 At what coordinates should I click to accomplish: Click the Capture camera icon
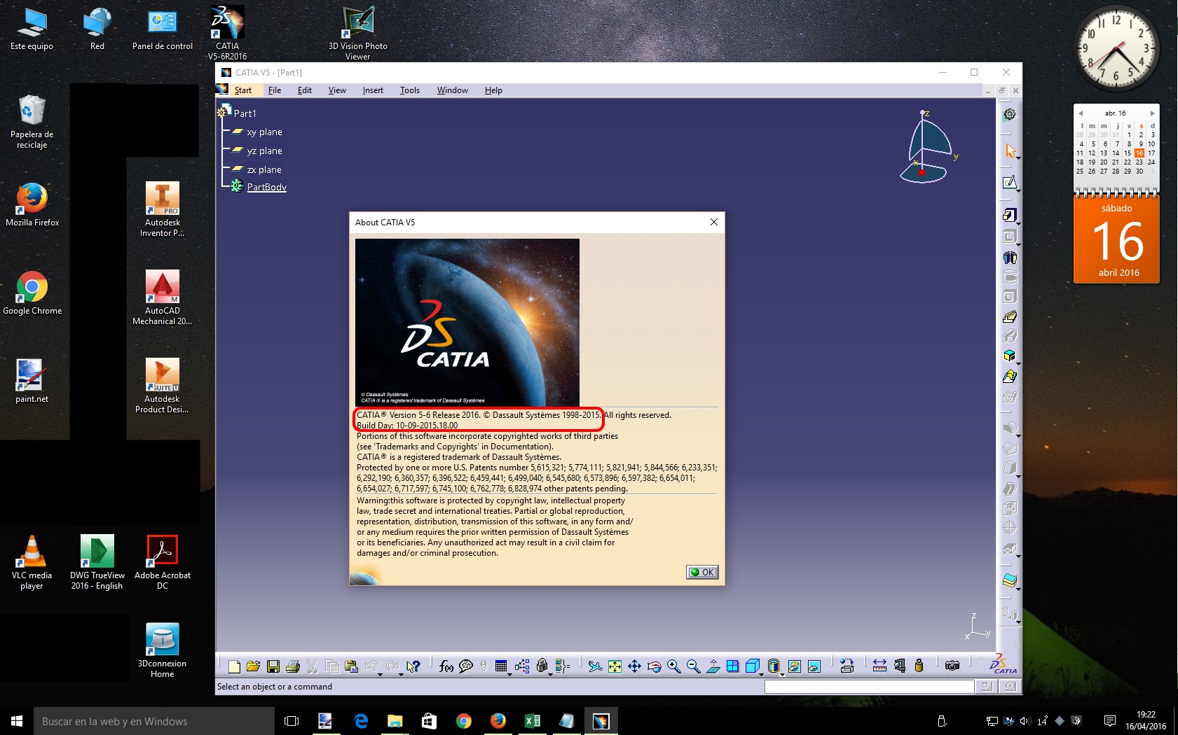coord(952,666)
